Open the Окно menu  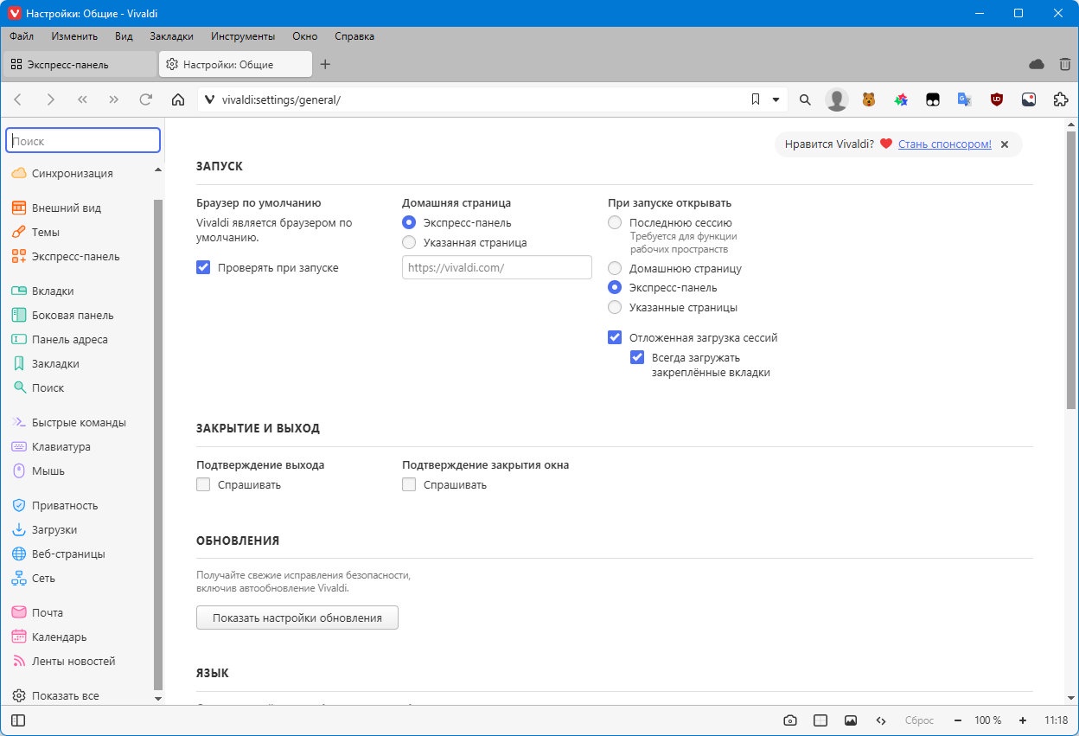305,36
